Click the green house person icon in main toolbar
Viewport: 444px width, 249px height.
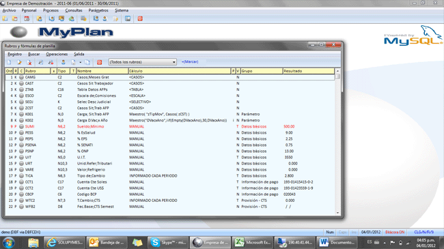click(72, 18)
